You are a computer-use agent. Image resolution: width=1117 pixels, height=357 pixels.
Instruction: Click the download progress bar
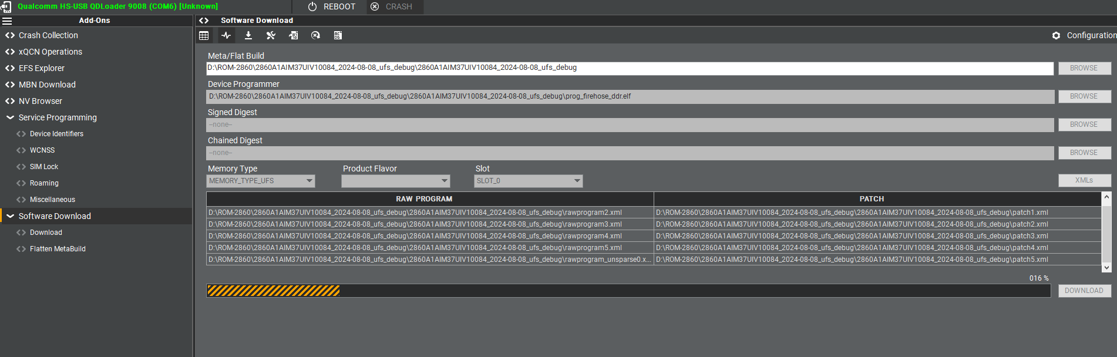(628, 291)
